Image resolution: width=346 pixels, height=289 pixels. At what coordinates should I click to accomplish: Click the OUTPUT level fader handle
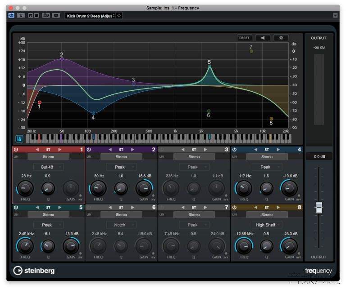319,207
